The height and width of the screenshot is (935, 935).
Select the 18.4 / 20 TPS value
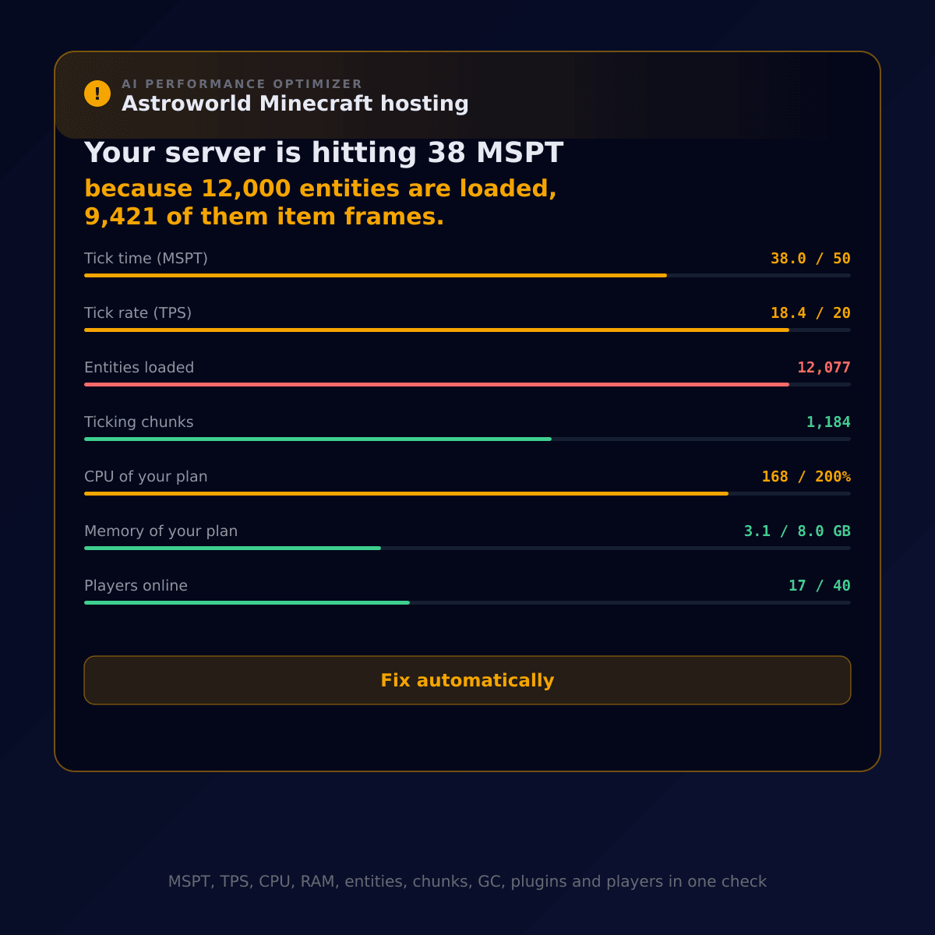coord(810,313)
